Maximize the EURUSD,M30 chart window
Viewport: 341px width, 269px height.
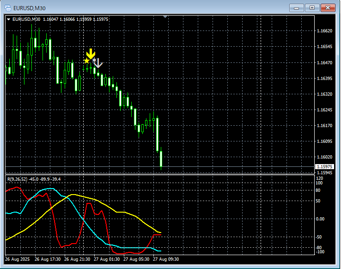[312, 8]
